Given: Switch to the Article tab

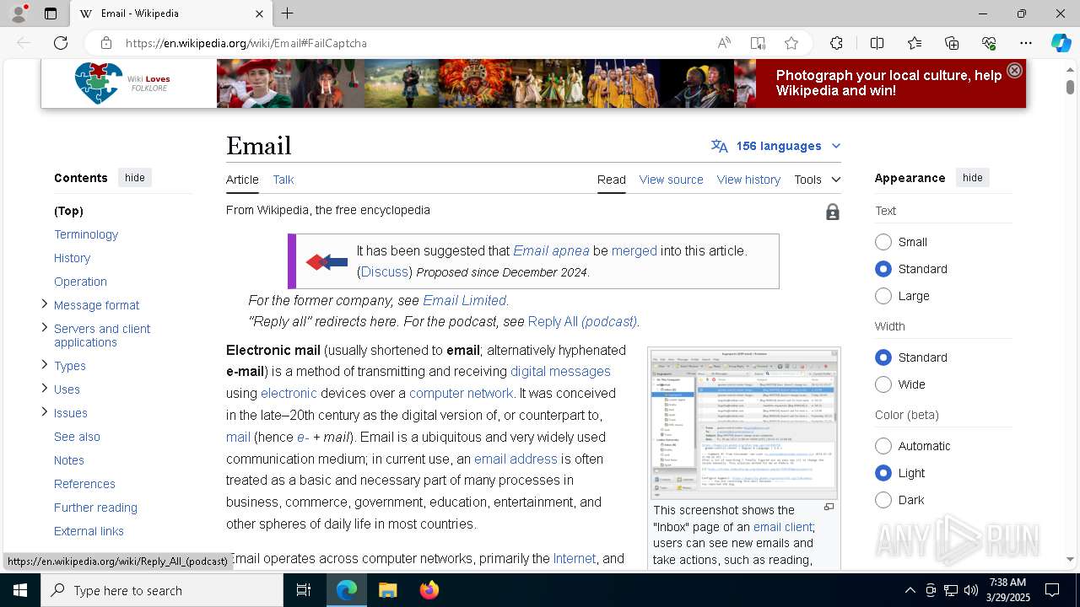Looking at the screenshot, I should pyautogui.click(x=242, y=180).
